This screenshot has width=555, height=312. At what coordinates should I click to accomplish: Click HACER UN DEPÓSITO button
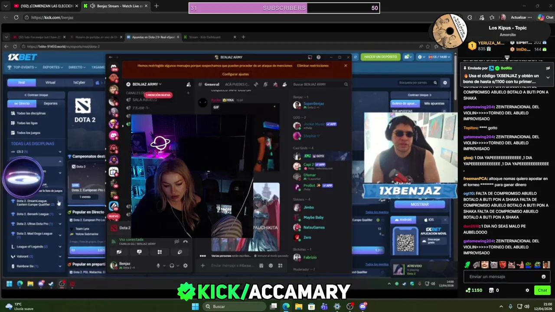point(380,57)
